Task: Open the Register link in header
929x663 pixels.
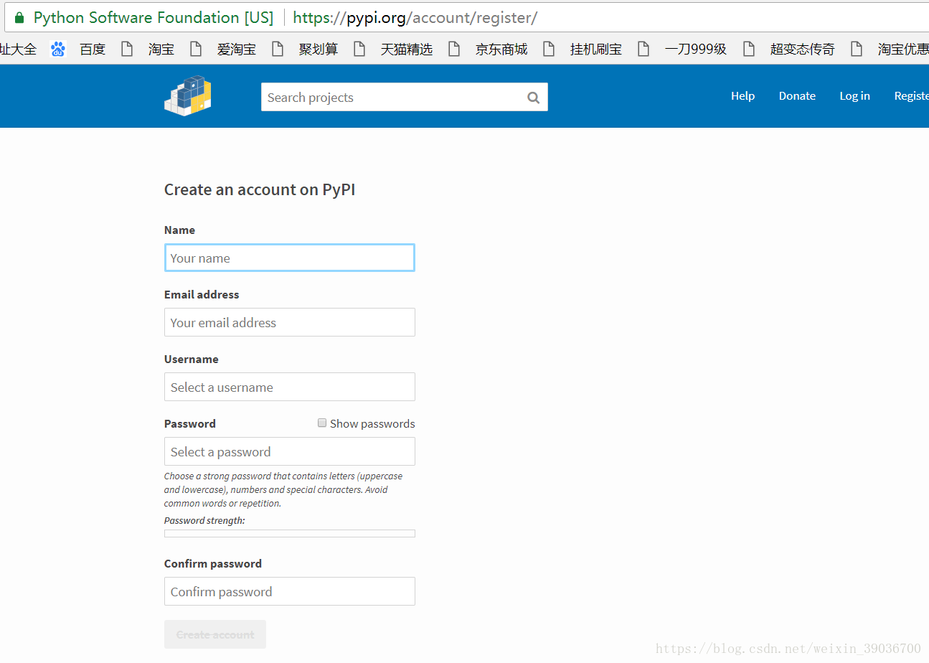Action: 911,96
